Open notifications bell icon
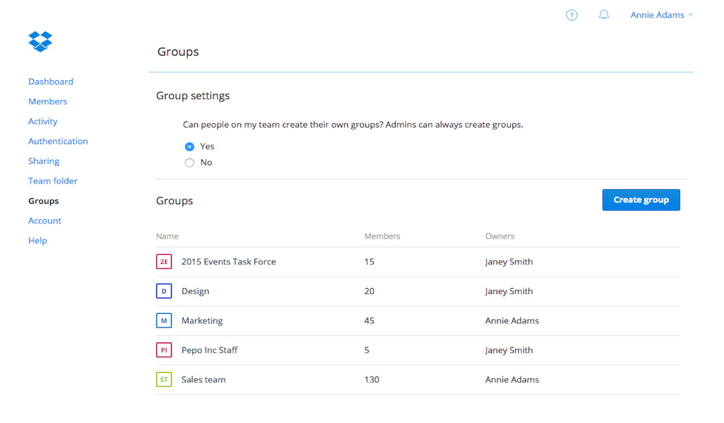Screen dimensions: 724x423 tap(604, 15)
